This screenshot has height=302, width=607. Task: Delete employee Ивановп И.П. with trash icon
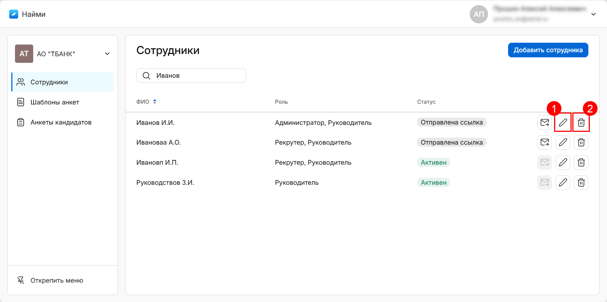(x=581, y=163)
